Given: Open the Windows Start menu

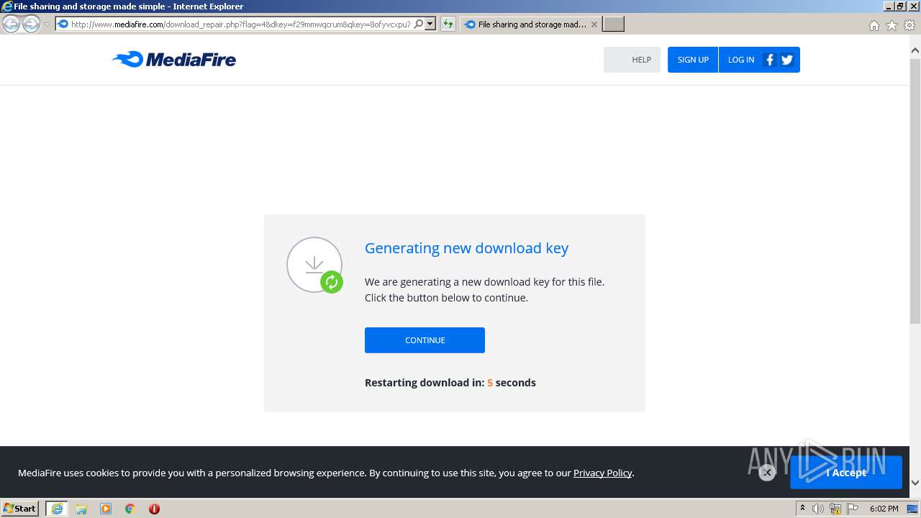Looking at the screenshot, I should pyautogui.click(x=20, y=509).
